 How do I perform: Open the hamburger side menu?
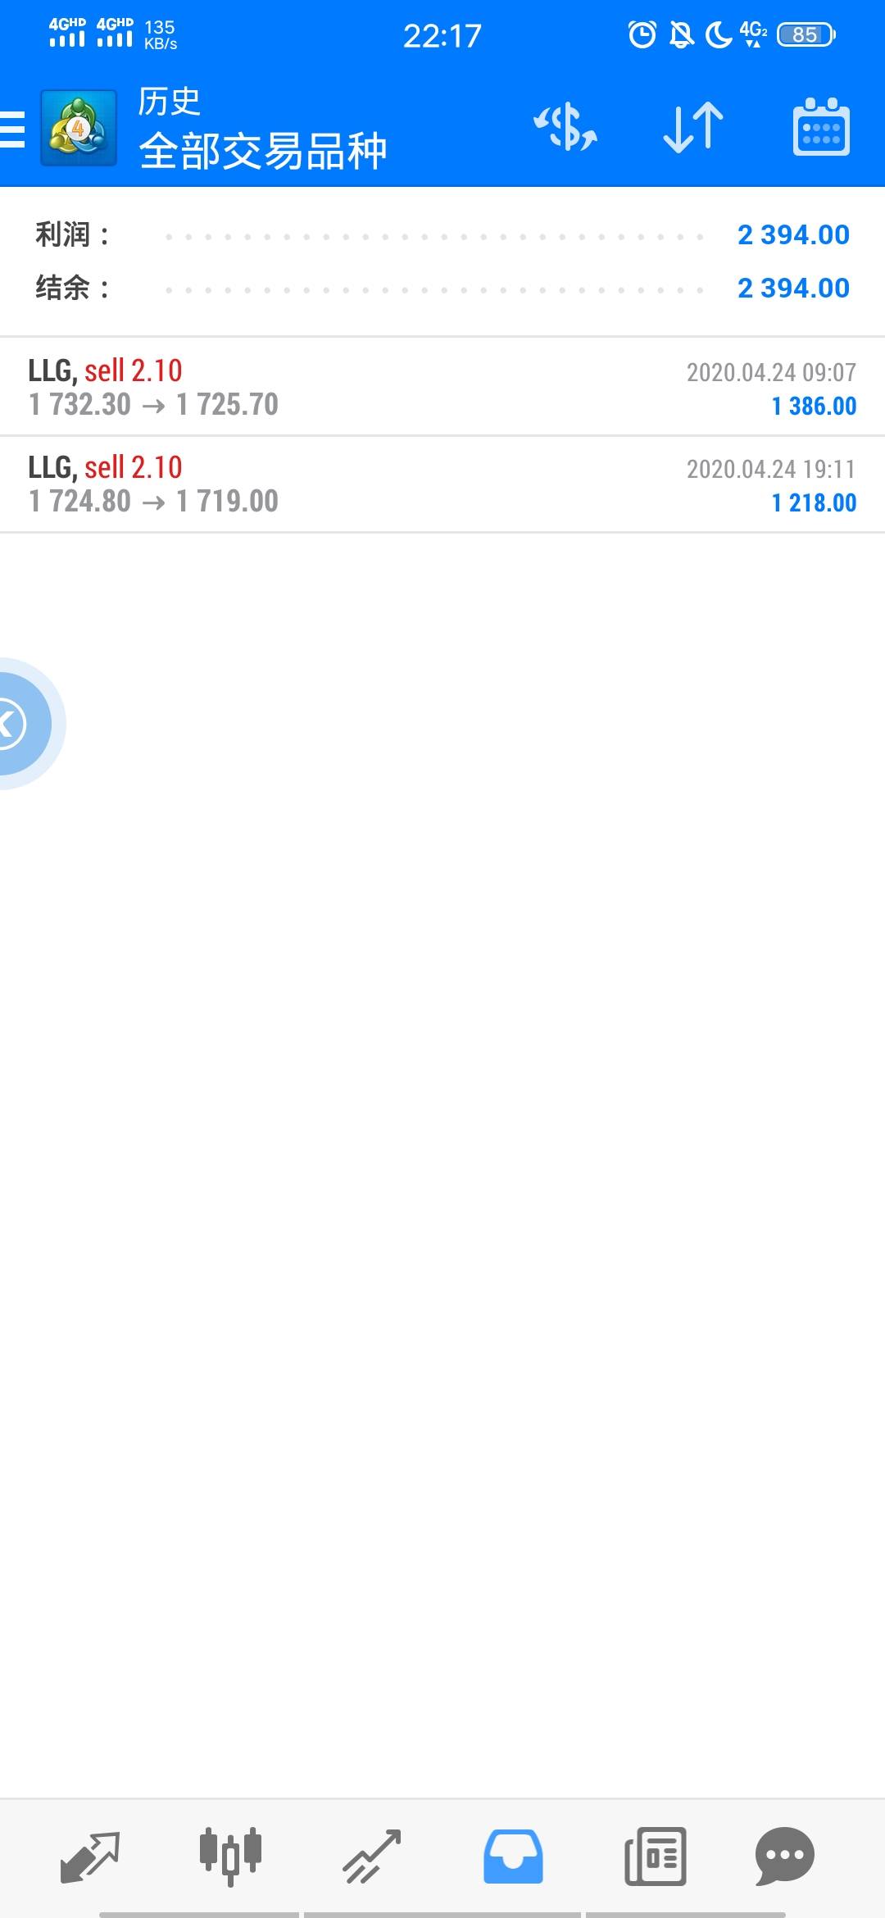point(13,130)
